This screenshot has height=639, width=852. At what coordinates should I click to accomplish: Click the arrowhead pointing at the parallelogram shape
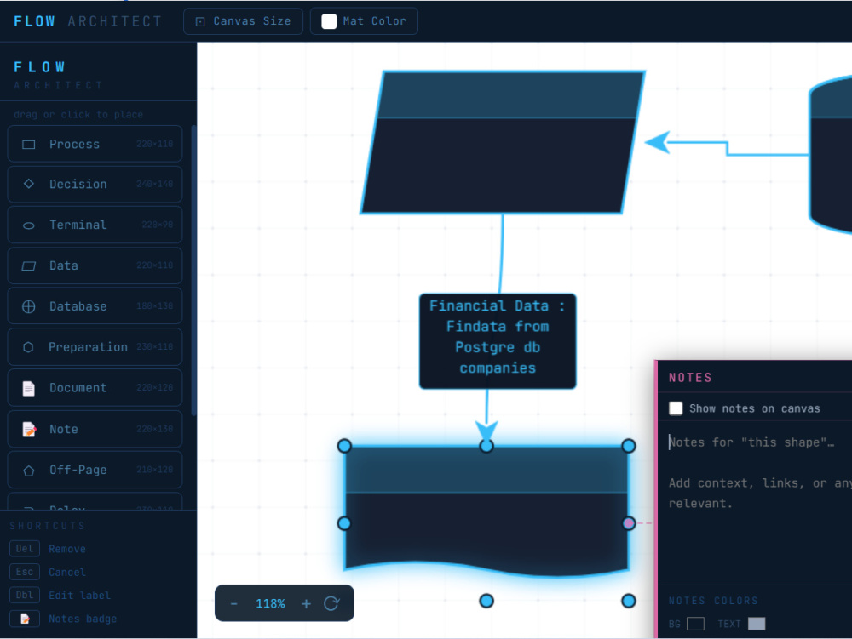[657, 143]
